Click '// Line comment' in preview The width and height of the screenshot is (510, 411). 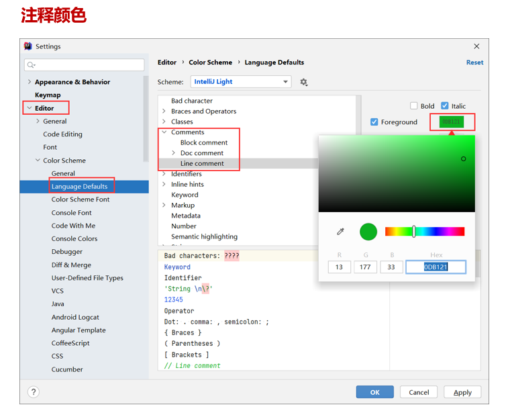(x=192, y=365)
